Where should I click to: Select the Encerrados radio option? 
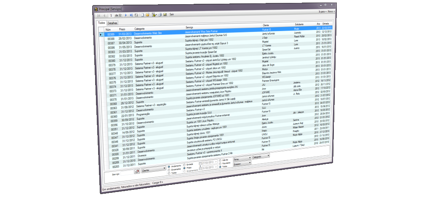pos(169,169)
